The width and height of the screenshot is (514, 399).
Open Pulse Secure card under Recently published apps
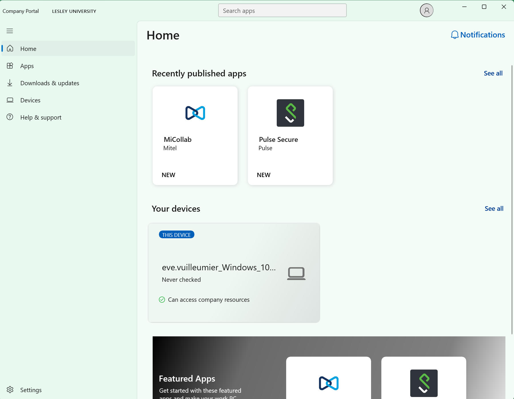[290, 136]
